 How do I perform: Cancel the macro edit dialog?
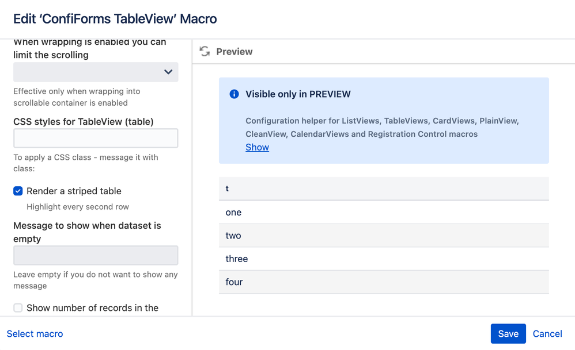coord(547,334)
